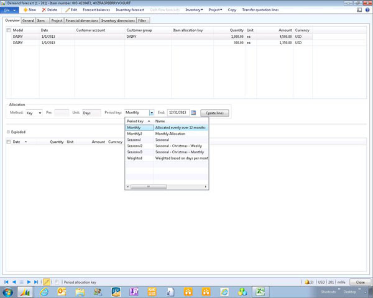This screenshot has height=298, width=373.
Task: Go to last record
Action: [36, 282]
